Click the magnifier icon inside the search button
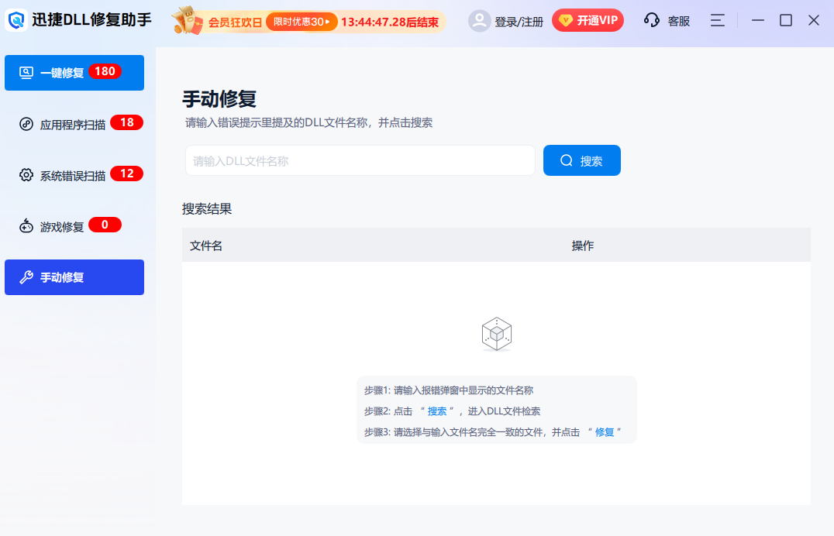The height and width of the screenshot is (536, 834). point(565,160)
